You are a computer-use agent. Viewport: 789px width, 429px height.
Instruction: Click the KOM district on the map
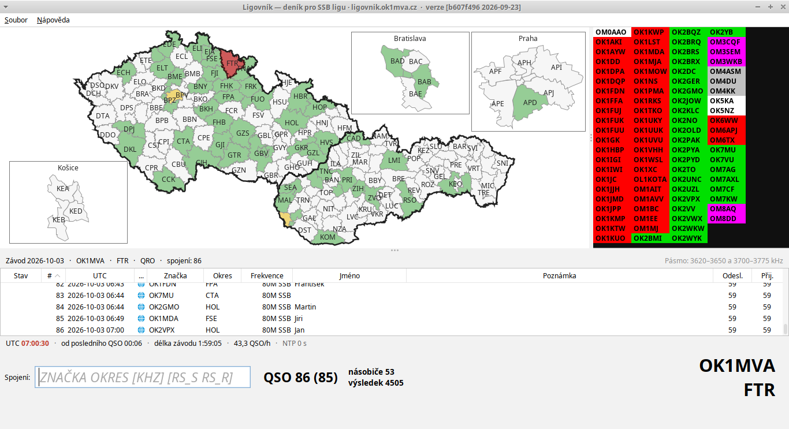click(x=327, y=237)
